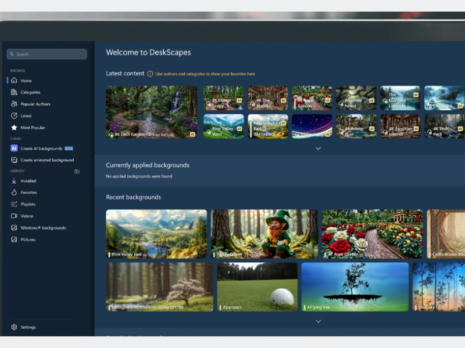
Task: Click the Home house icon
Action: click(x=14, y=81)
